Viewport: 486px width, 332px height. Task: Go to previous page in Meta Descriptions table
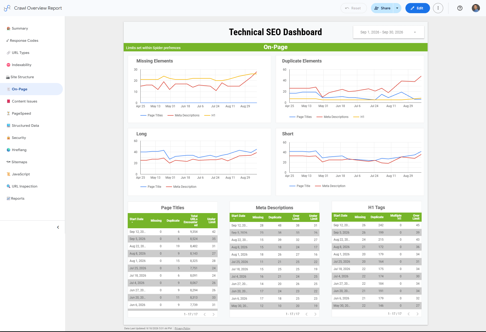tap(306, 314)
